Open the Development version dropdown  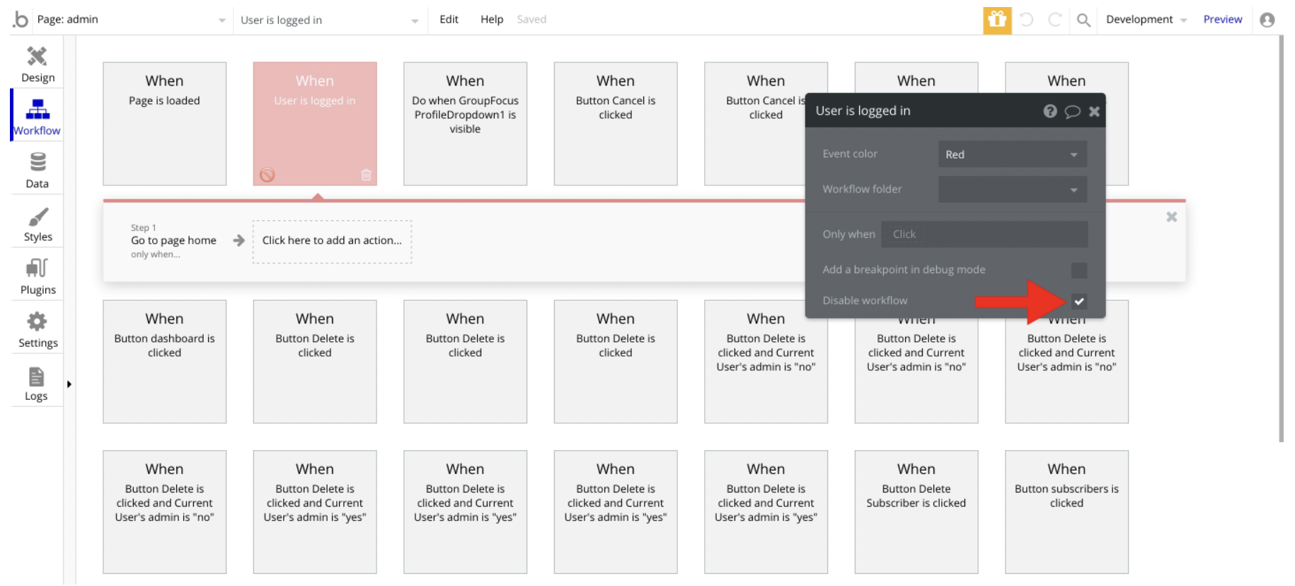[x=1146, y=19]
